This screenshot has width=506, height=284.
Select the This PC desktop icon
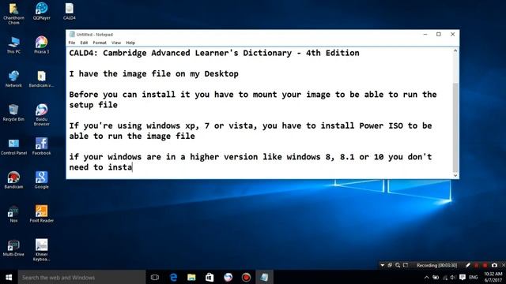13,45
